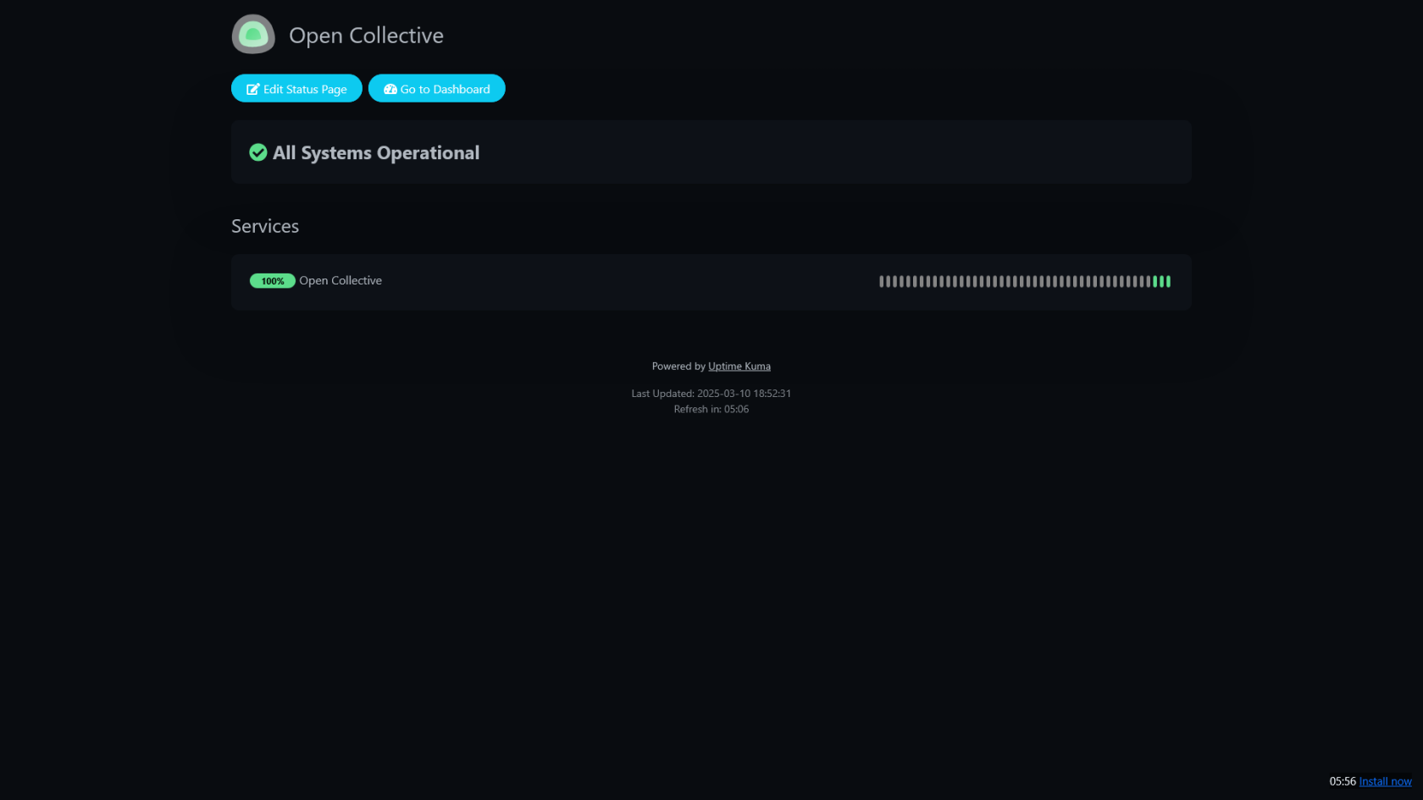Click the Install now link
Image resolution: width=1423 pixels, height=800 pixels.
pyautogui.click(x=1385, y=781)
